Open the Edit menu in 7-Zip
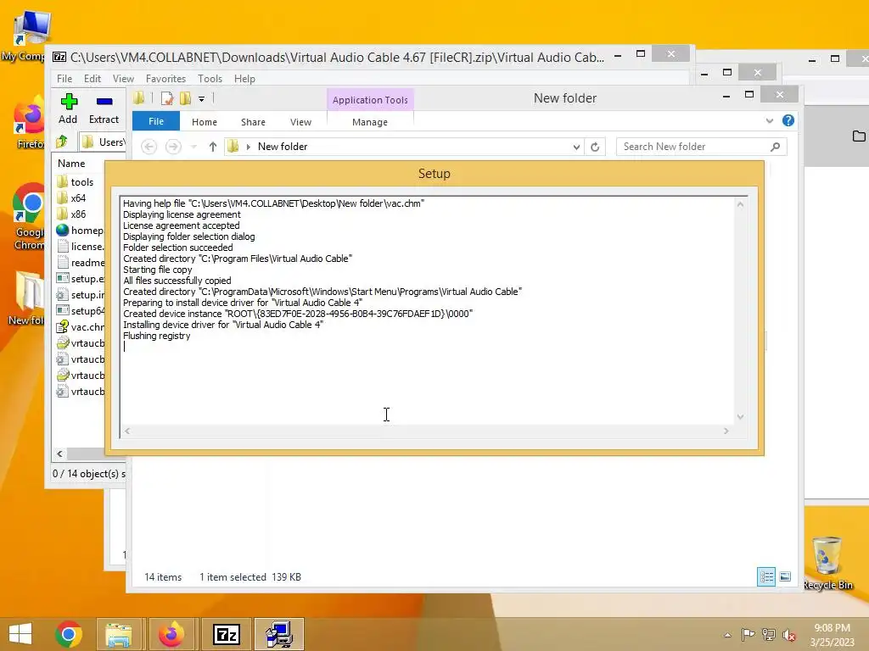Viewport: 869px width, 651px height. click(x=92, y=79)
